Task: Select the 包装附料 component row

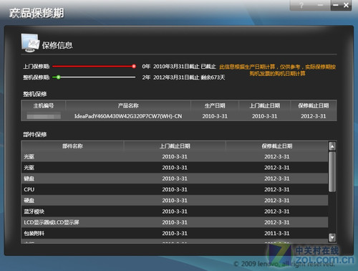Action: pyautogui.click(x=175, y=233)
